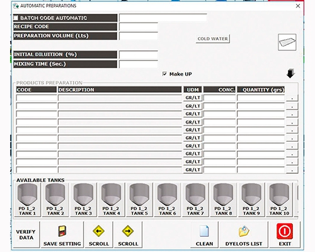Click the left arrow SCROLL icon
Image resolution: width=315 pixels, height=252 pixels.
pyautogui.click(x=99, y=231)
